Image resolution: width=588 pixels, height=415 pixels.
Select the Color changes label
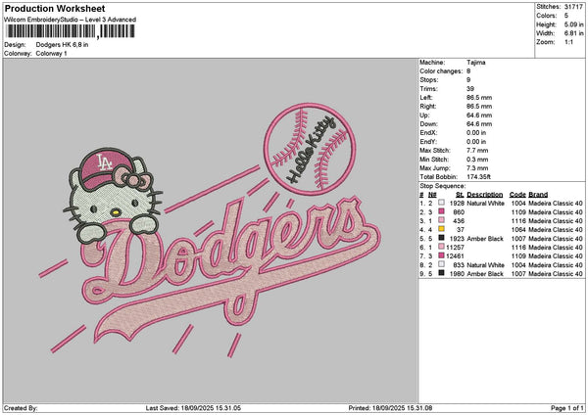pyautogui.click(x=441, y=71)
